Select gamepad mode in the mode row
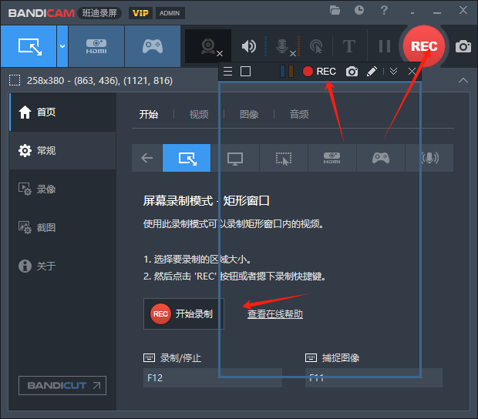The image size is (478, 419). pyautogui.click(x=381, y=158)
